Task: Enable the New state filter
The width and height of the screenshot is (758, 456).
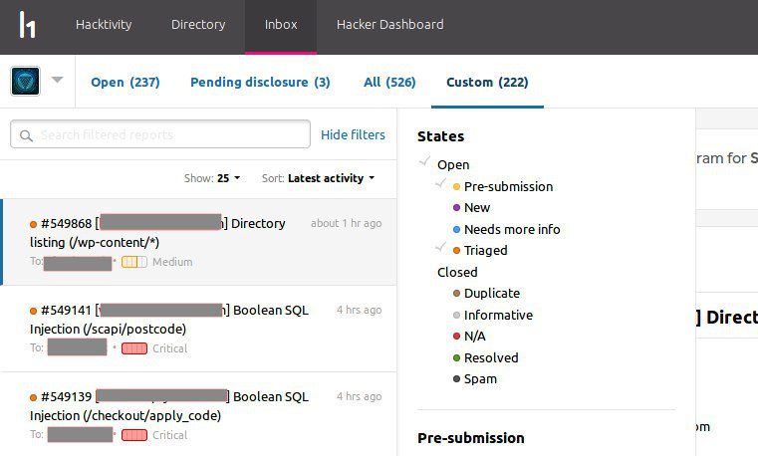Action: (x=477, y=208)
